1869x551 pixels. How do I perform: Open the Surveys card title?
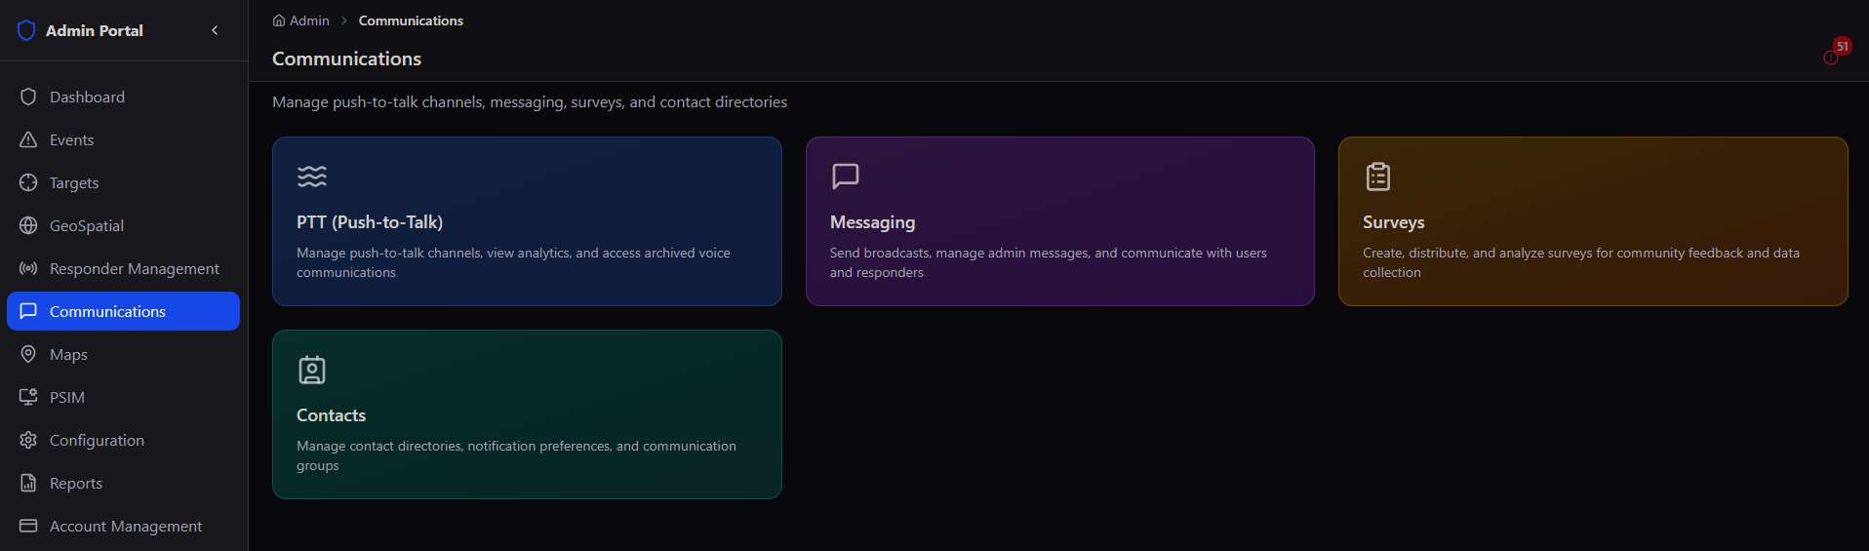pos(1393,222)
